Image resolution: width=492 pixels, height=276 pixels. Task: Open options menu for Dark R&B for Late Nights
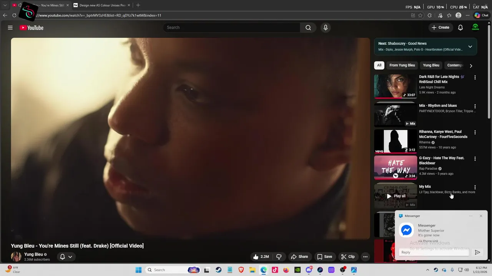(475, 77)
